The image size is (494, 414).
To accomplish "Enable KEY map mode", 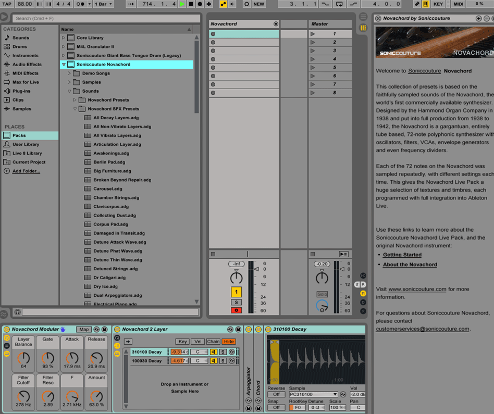I will point(438,4).
